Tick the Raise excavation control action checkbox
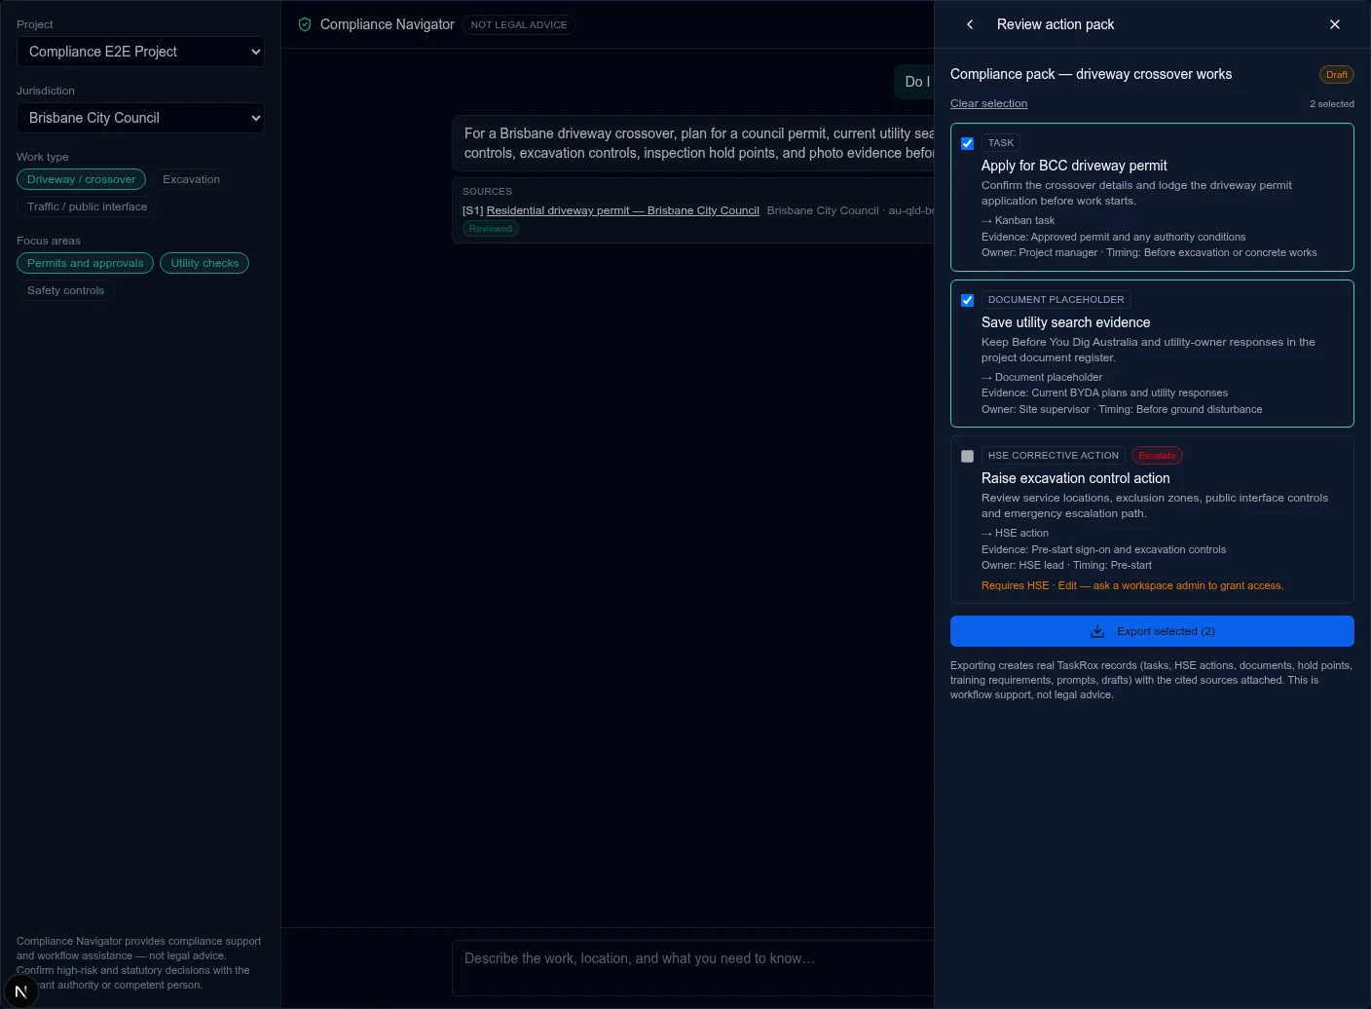The width and height of the screenshot is (1371, 1009). [967, 456]
